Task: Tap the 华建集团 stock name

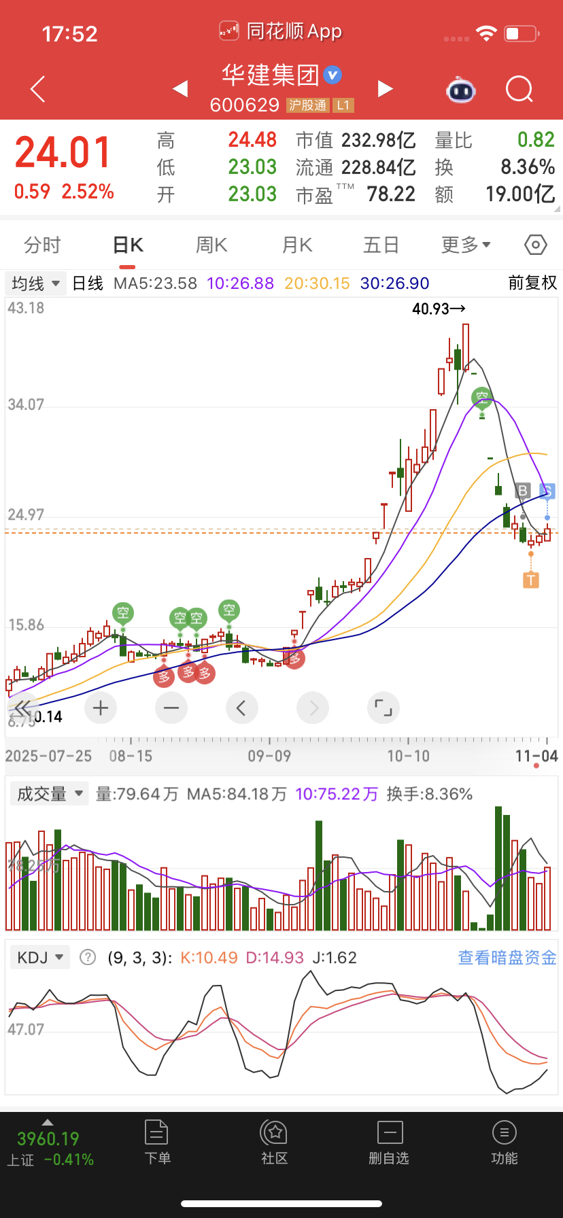Action: click(x=271, y=75)
